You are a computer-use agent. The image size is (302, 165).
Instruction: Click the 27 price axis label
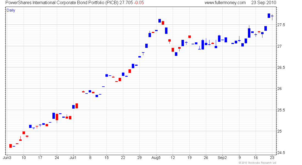279,46
